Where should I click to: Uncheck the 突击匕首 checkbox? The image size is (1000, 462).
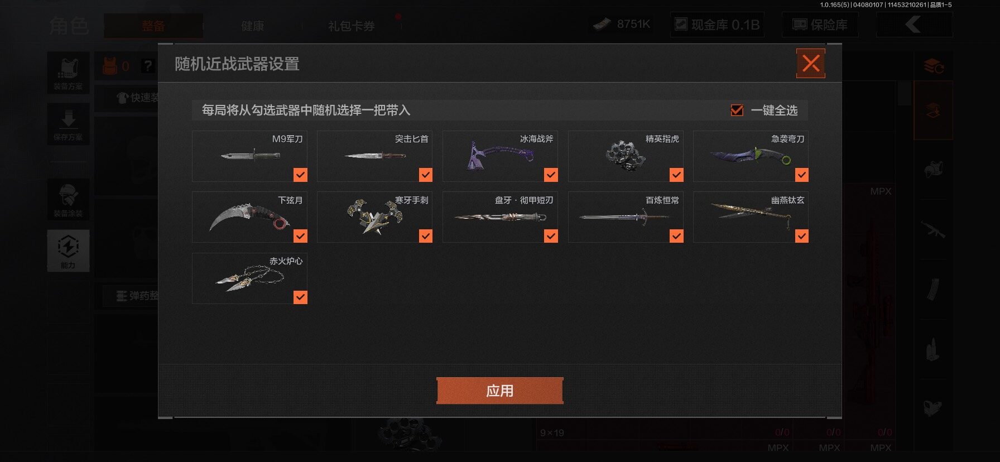tap(426, 175)
